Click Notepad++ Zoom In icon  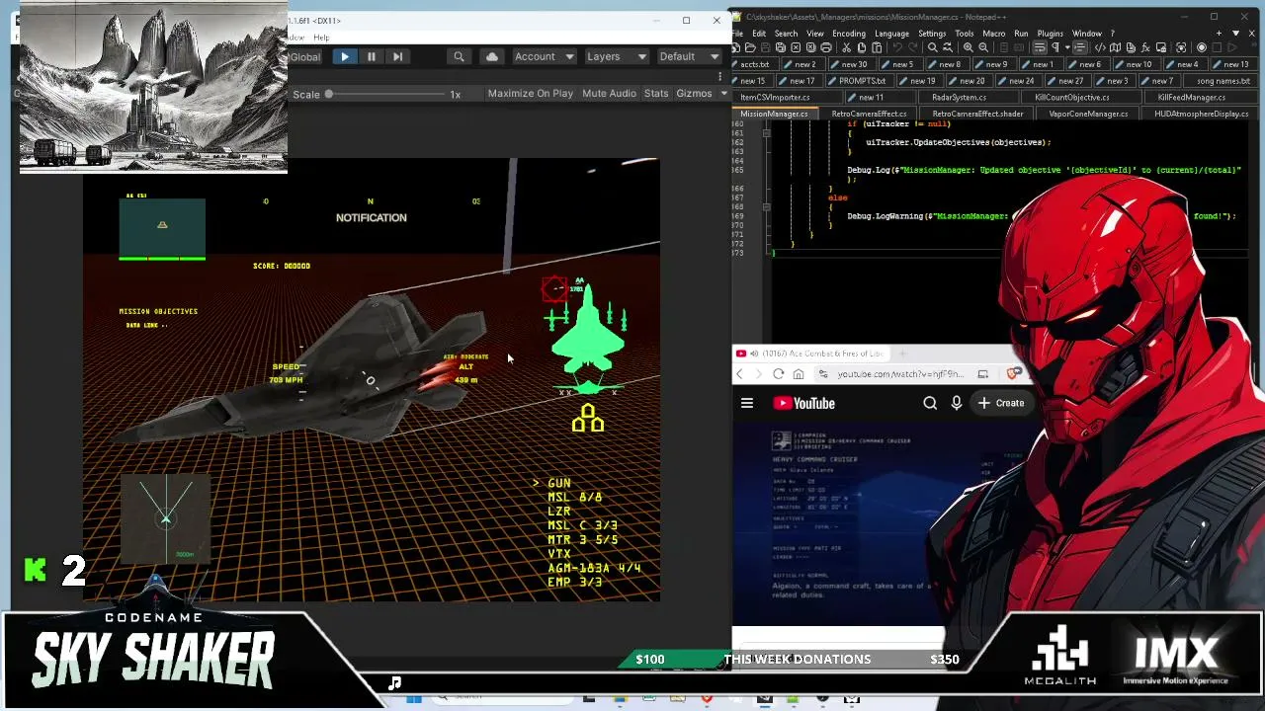click(x=968, y=47)
